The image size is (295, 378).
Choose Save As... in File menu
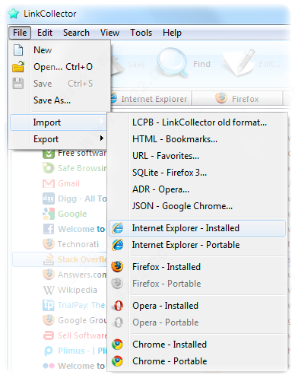[x=52, y=100]
